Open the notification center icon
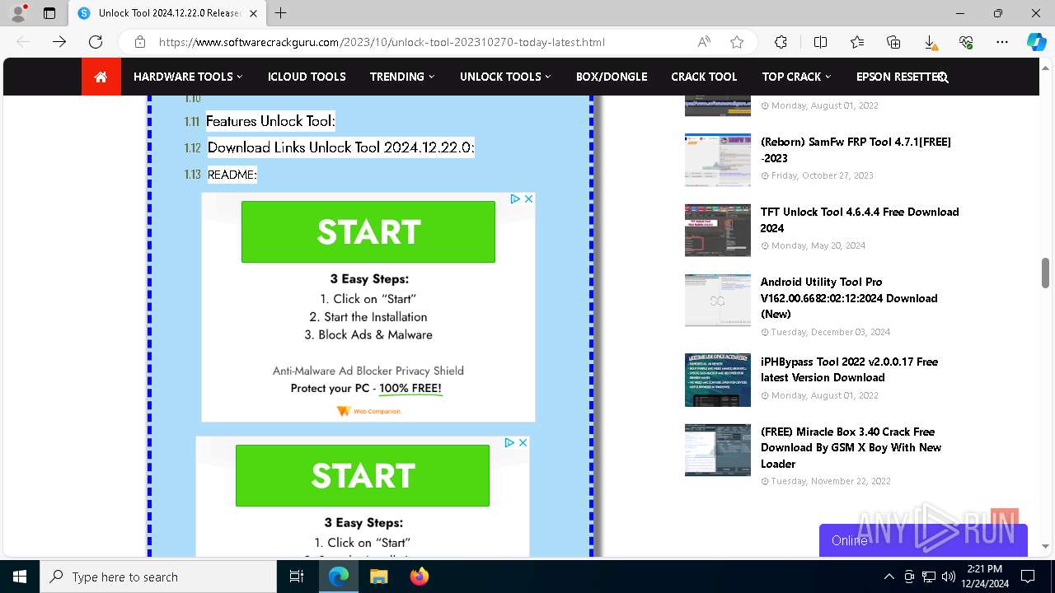The height and width of the screenshot is (593, 1055). click(1028, 577)
